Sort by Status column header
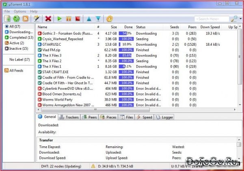This screenshot has height=171, width=244. [x=140, y=27]
